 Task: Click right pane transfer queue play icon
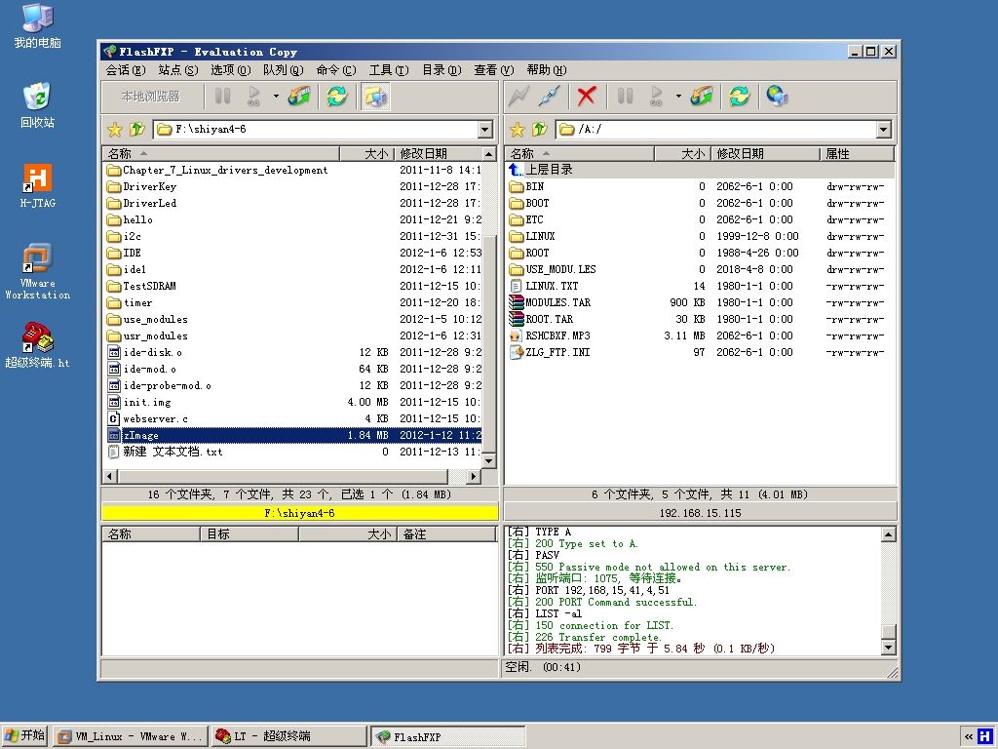coord(656,97)
